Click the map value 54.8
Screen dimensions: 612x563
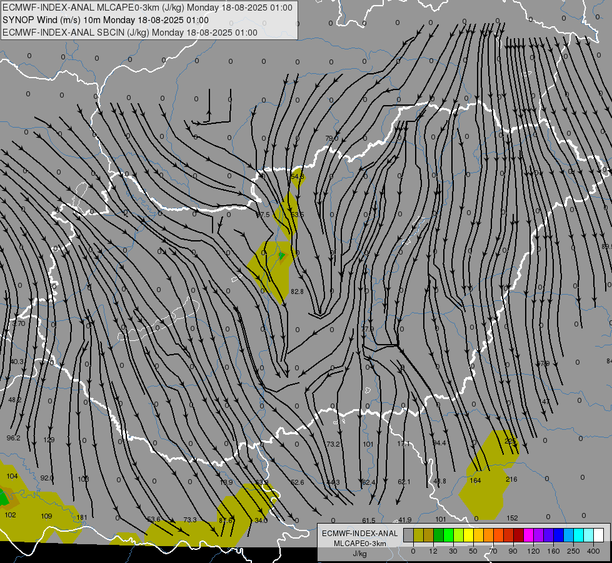(298, 176)
